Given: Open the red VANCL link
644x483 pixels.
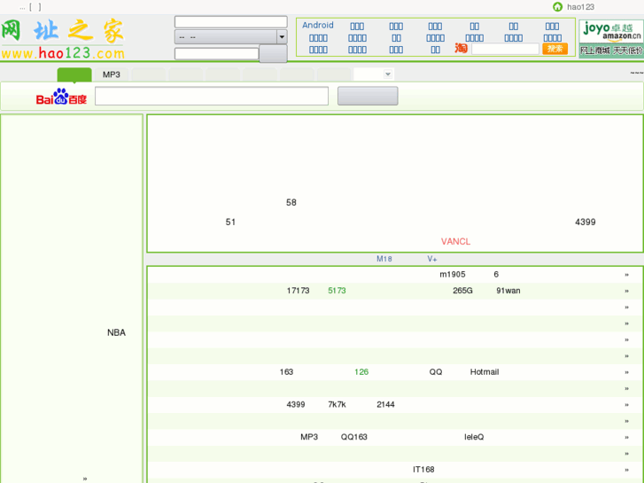Looking at the screenshot, I should [455, 242].
